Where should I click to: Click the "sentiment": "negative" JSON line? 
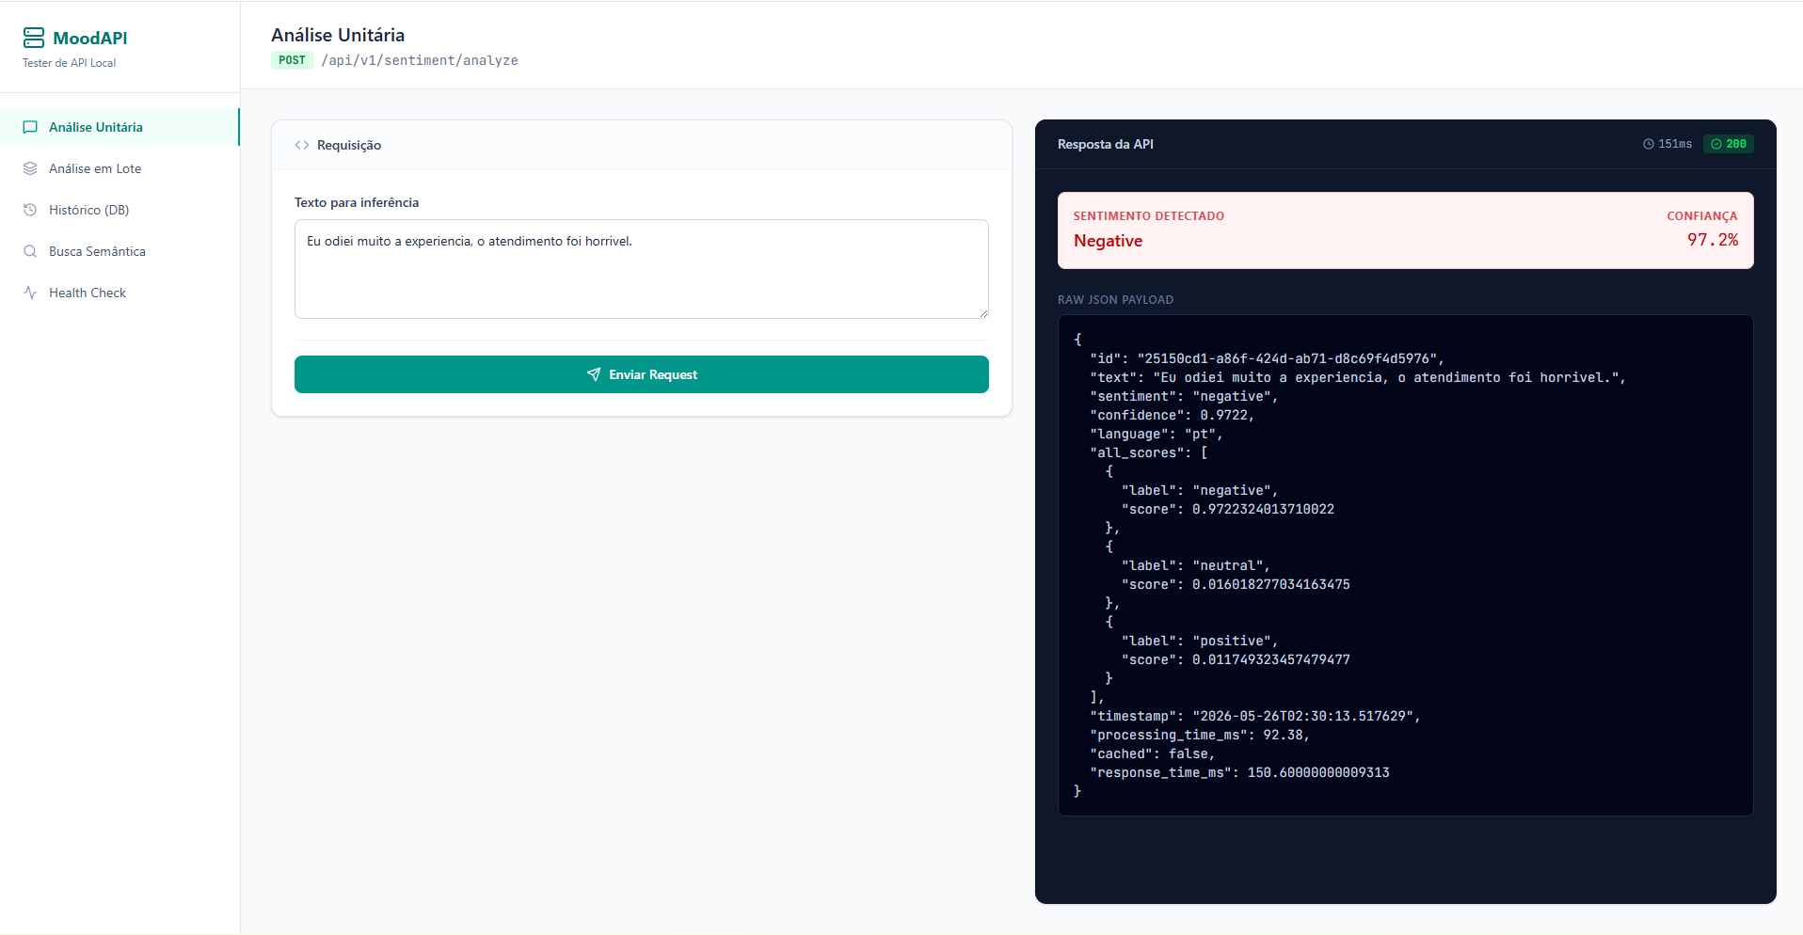coord(1184,396)
